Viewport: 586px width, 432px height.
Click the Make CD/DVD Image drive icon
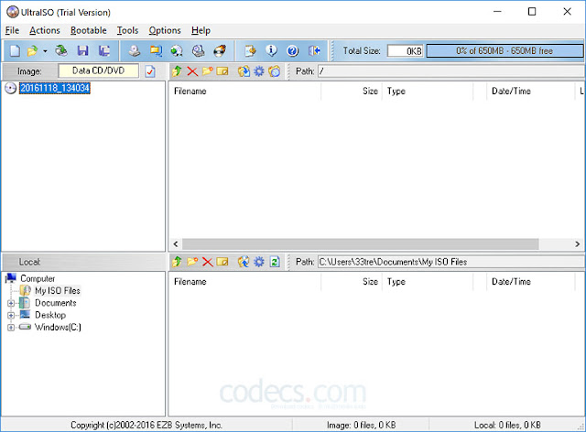pos(135,50)
